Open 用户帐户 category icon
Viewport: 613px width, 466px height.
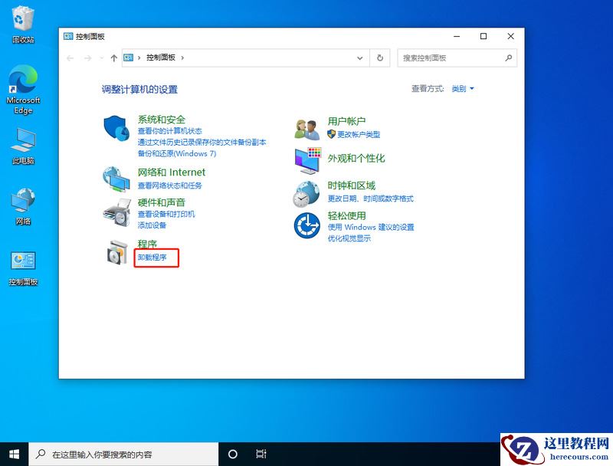pos(306,129)
